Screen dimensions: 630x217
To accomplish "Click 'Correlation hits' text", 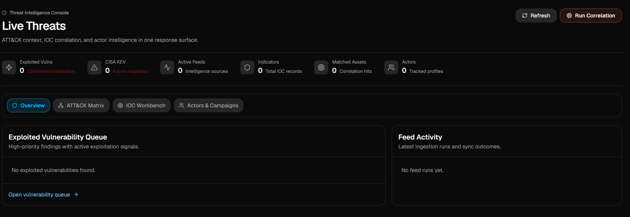I will click(x=356, y=71).
